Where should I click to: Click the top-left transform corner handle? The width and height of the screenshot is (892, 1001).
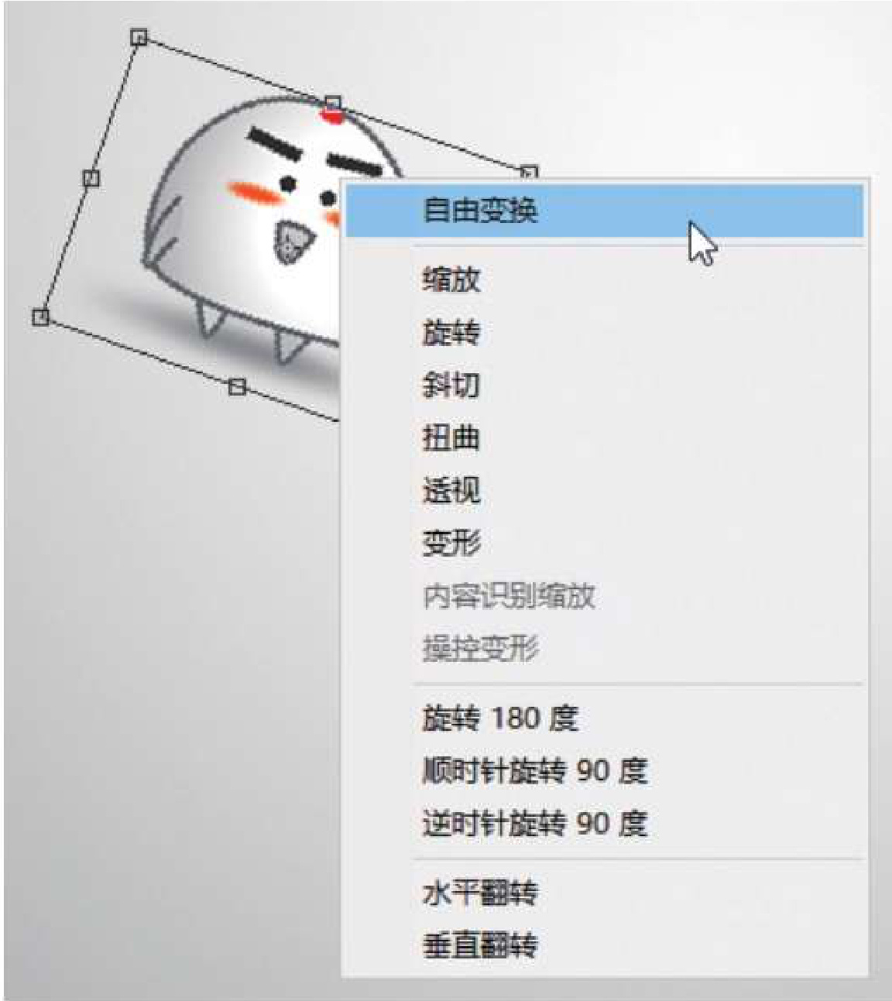(139, 36)
